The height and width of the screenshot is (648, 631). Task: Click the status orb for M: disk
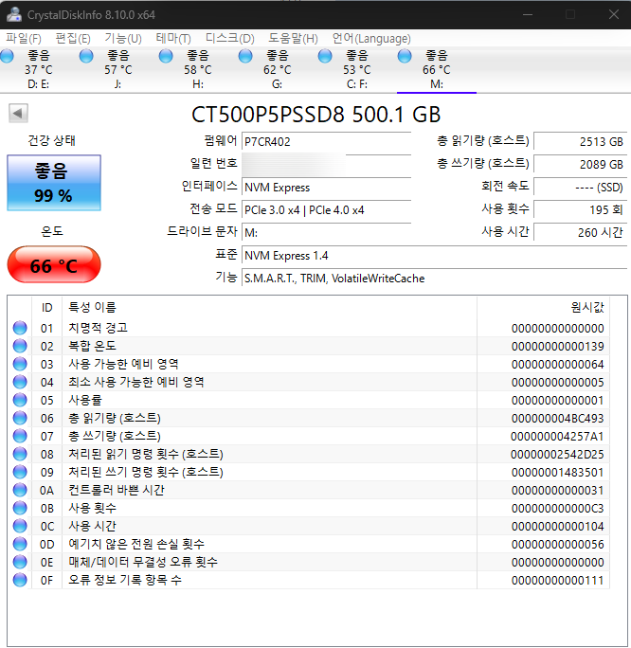[x=405, y=56]
